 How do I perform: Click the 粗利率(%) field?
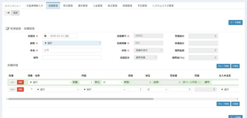(203, 58)
